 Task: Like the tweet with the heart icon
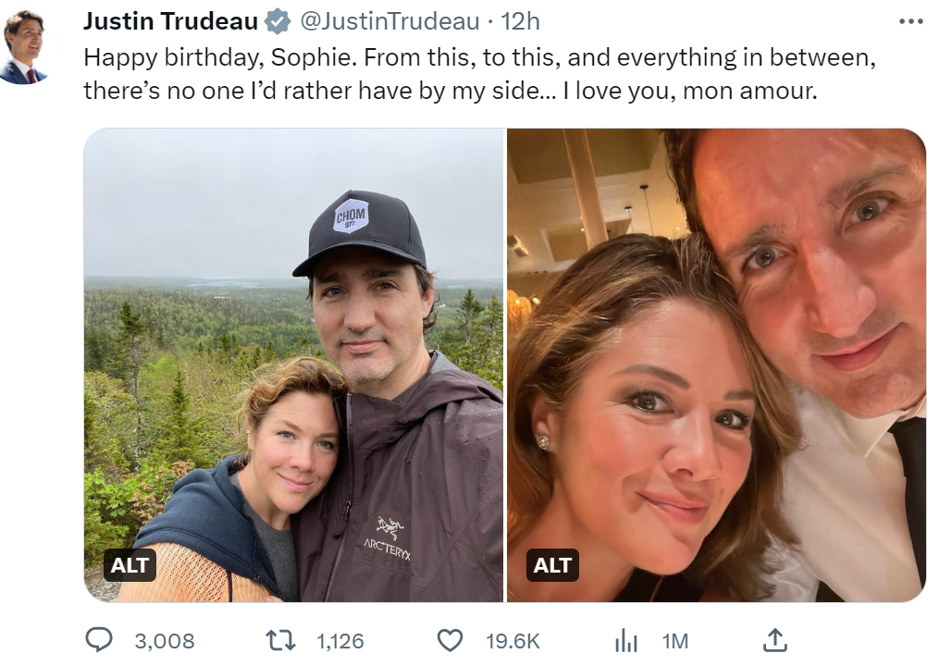(450, 640)
